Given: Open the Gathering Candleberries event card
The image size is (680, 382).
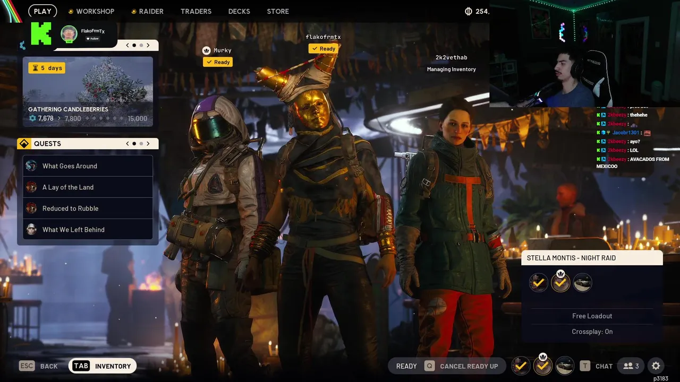Looking at the screenshot, I should (x=88, y=92).
